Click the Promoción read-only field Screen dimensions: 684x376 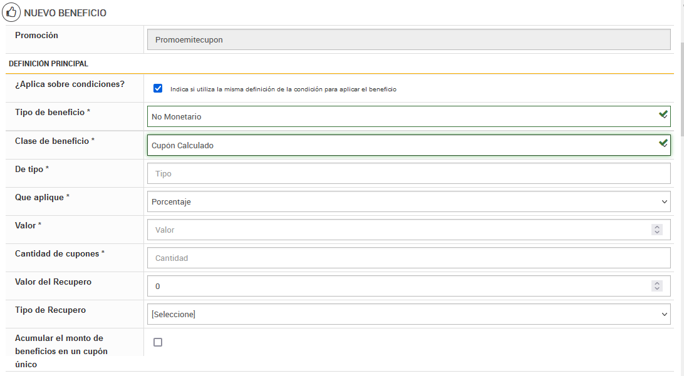tap(408, 39)
